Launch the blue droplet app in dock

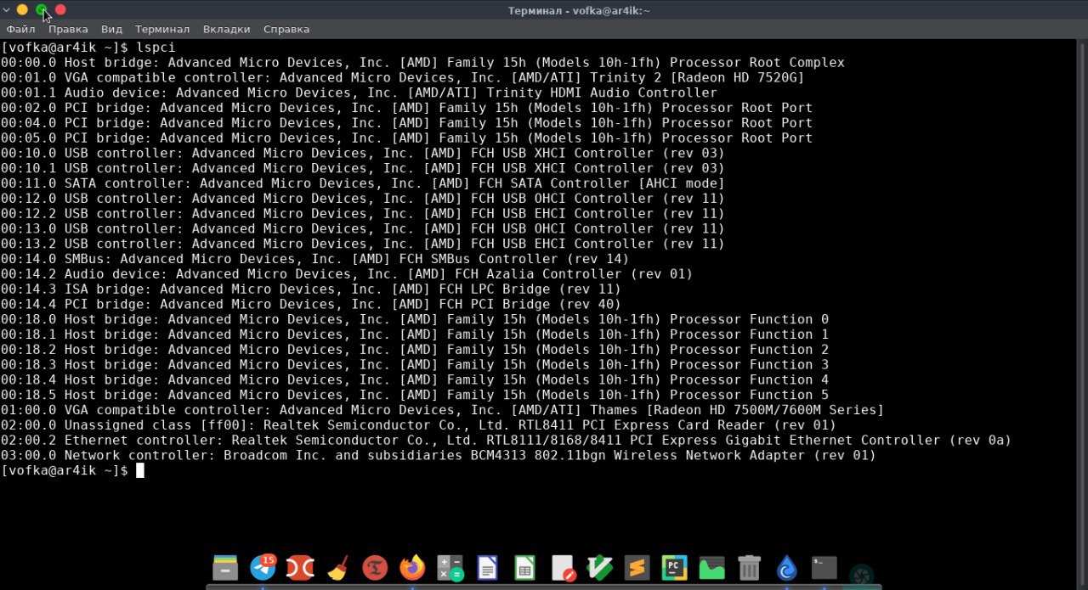[x=787, y=567]
